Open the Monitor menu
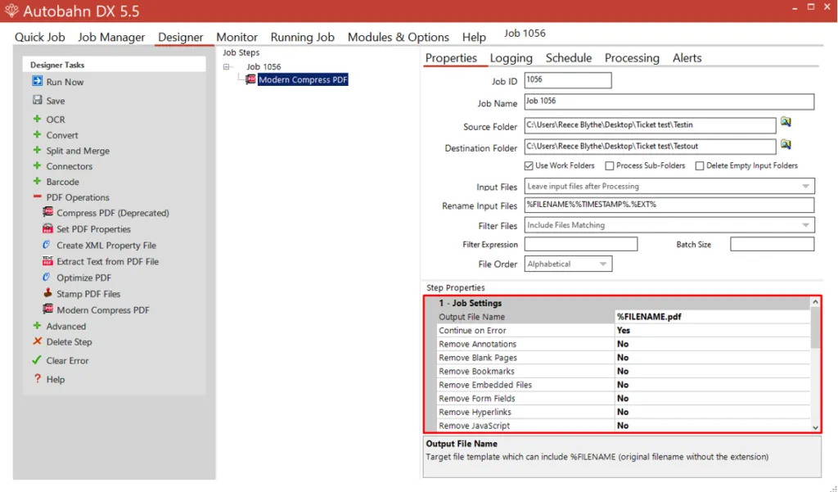The height and width of the screenshot is (492, 838). (237, 37)
